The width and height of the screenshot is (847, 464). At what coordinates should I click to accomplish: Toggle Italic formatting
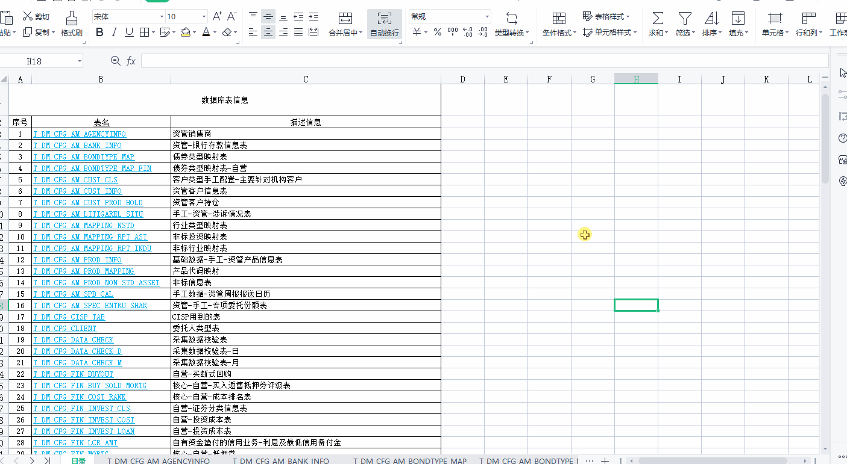115,32
